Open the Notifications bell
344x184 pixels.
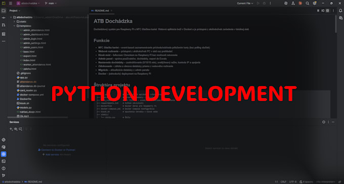tap(340, 11)
